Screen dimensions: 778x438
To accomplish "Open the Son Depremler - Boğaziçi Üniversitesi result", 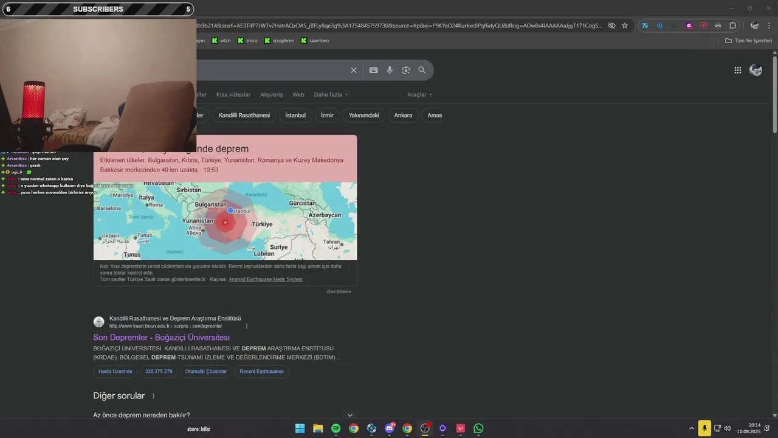I will click(x=161, y=338).
